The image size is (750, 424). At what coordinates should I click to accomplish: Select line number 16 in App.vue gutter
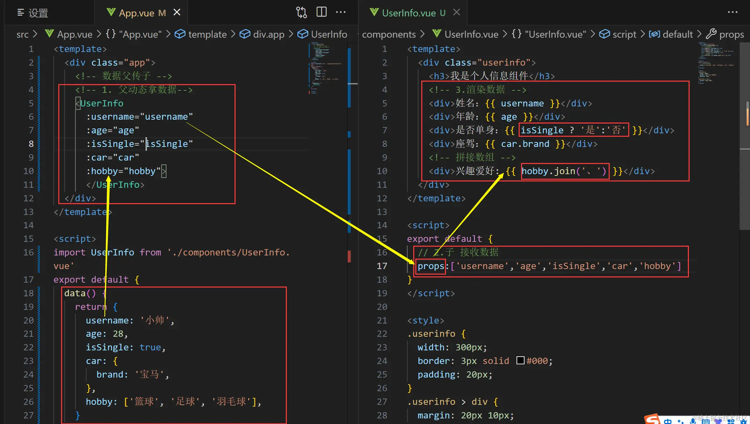point(28,252)
